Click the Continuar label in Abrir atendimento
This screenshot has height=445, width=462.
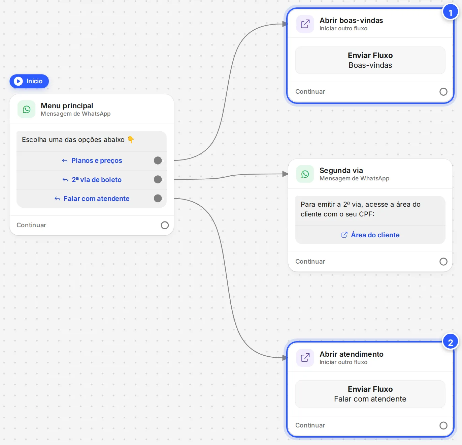pos(310,425)
